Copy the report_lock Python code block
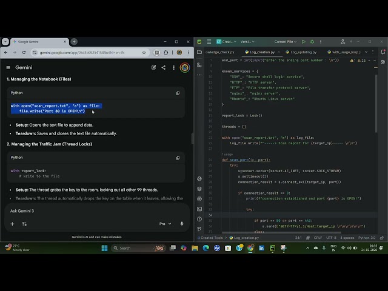This screenshot has width=388, height=291. 178,158
